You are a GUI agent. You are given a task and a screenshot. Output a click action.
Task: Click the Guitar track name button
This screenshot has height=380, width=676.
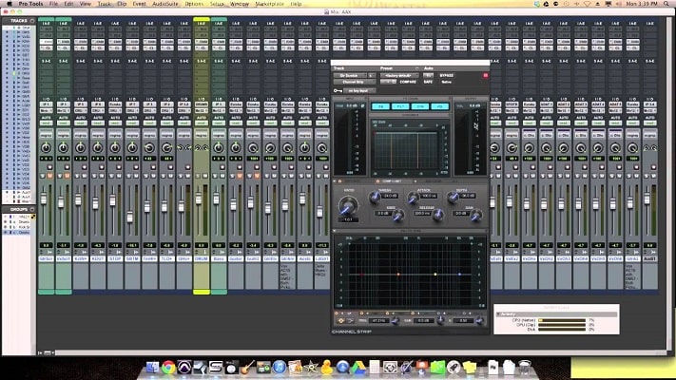tap(236, 258)
